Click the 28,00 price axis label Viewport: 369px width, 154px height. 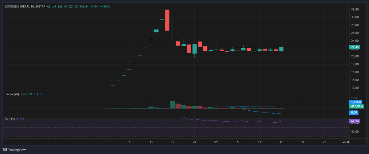[x=355, y=25]
